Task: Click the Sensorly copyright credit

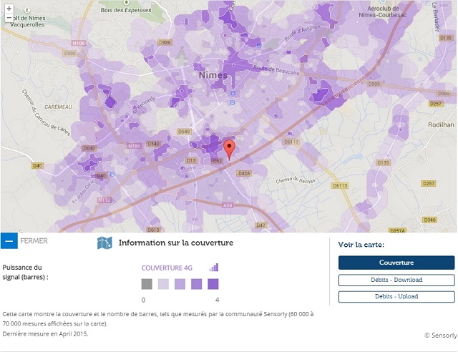Action: pyautogui.click(x=439, y=335)
